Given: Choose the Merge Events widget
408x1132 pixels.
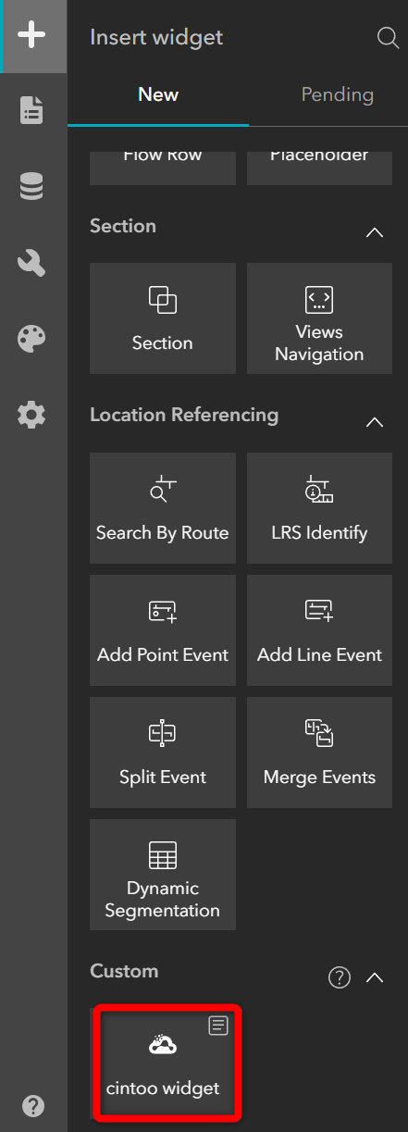Looking at the screenshot, I should (x=319, y=753).
